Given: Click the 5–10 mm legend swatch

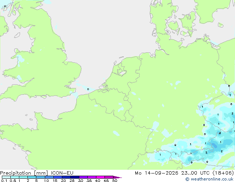Looking at the screenshot, I should click(x=40, y=177).
